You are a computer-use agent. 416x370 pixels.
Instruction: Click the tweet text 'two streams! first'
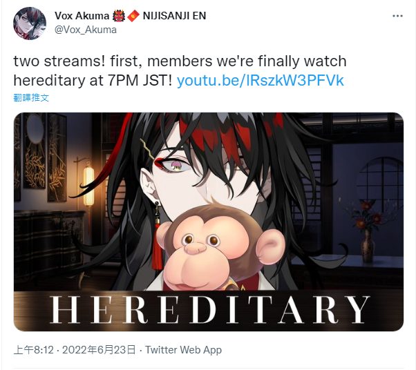click(x=76, y=61)
